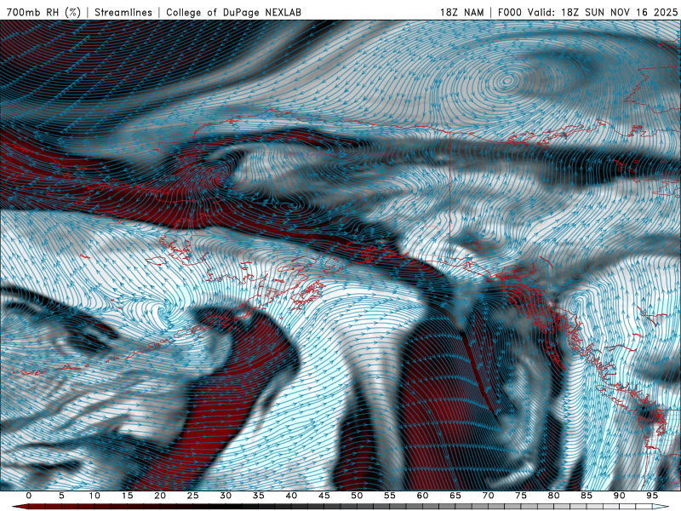The image size is (681, 511).
Task: Click the 5 label on the colorbar
Action: pos(61,496)
